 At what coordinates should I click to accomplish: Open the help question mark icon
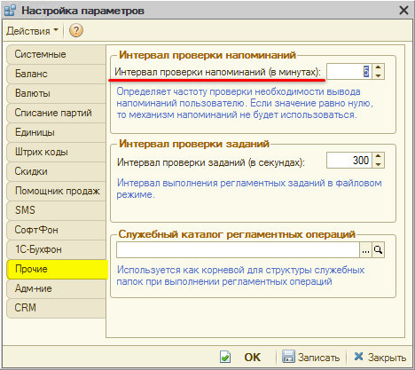[x=76, y=30]
